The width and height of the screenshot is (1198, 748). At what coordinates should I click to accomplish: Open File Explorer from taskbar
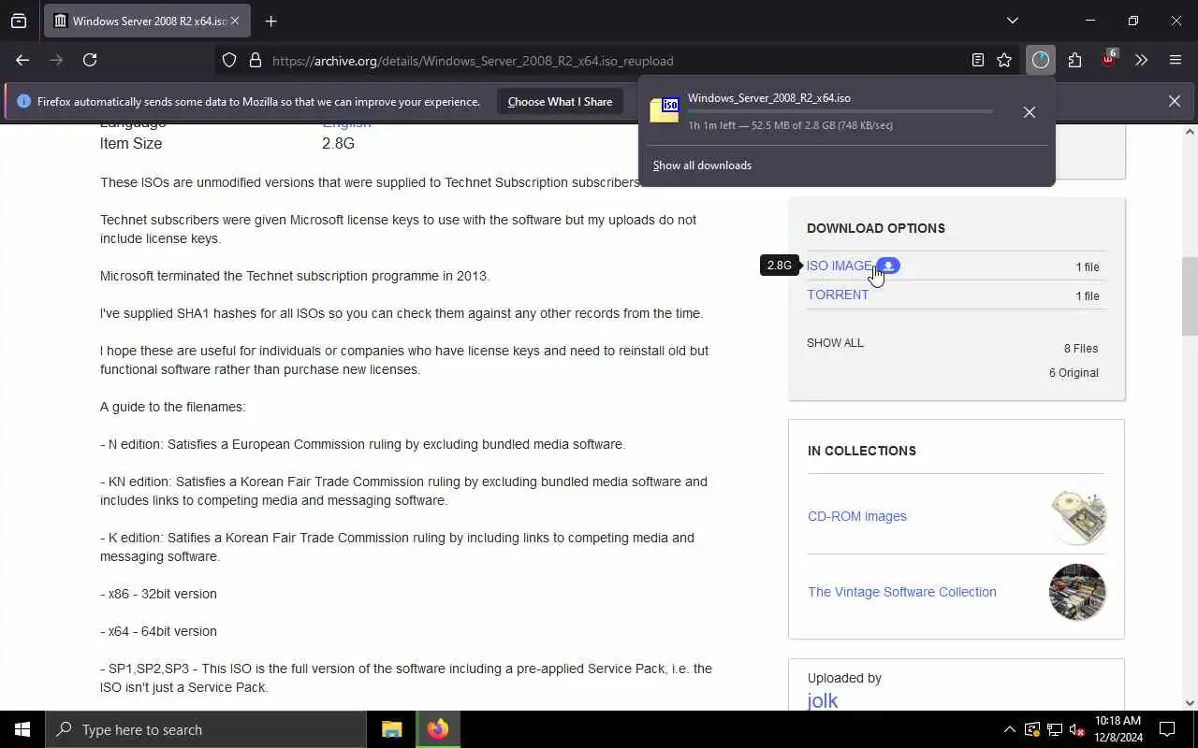point(392,729)
